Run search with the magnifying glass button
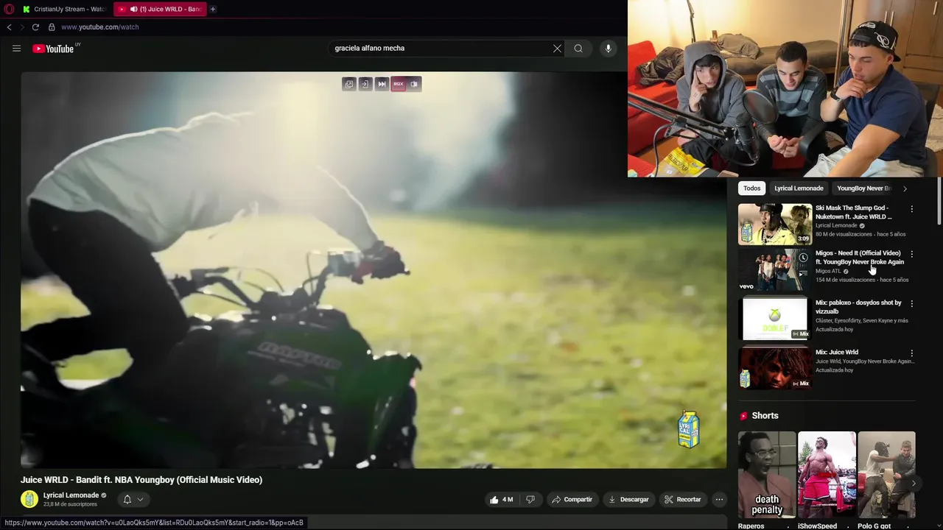The height and width of the screenshot is (530, 943). tap(578, 49)
